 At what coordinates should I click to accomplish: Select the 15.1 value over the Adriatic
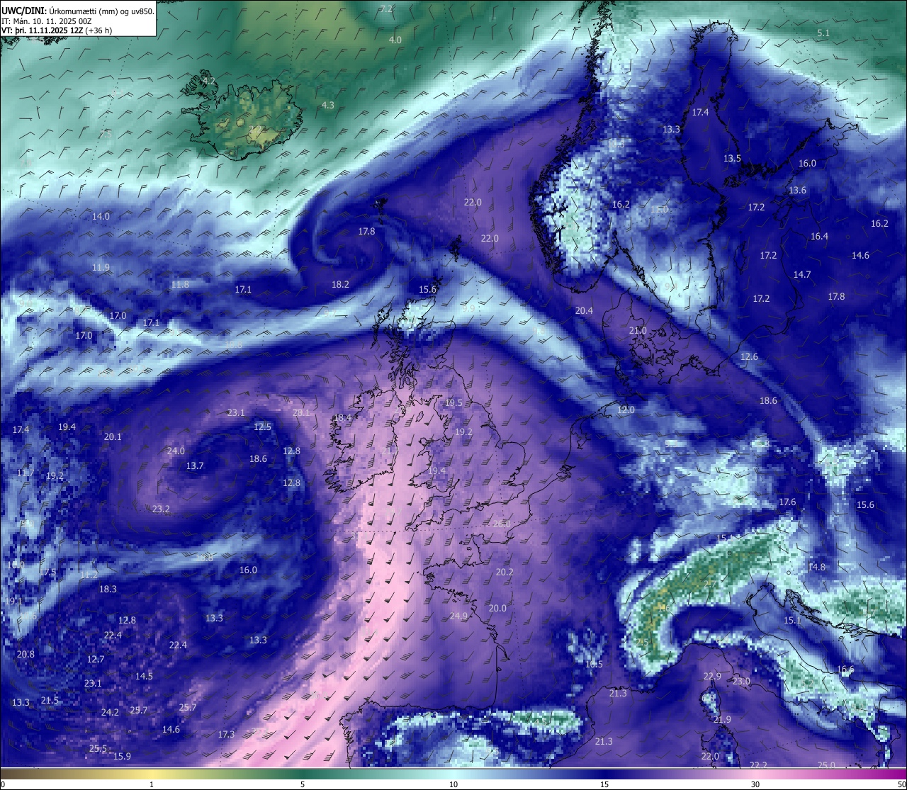[792, 621]
